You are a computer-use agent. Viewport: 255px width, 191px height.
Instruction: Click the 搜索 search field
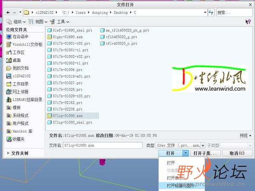[234, 12]
